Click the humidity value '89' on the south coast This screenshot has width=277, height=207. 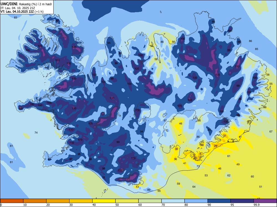149,190
